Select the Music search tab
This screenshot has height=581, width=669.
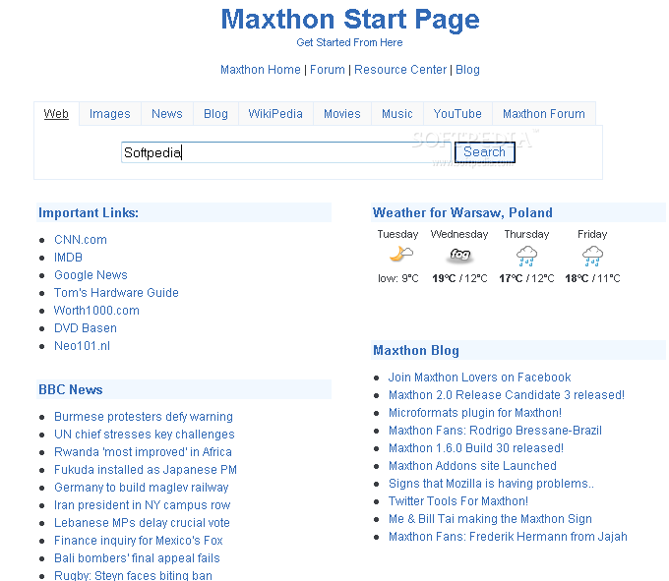397,114
